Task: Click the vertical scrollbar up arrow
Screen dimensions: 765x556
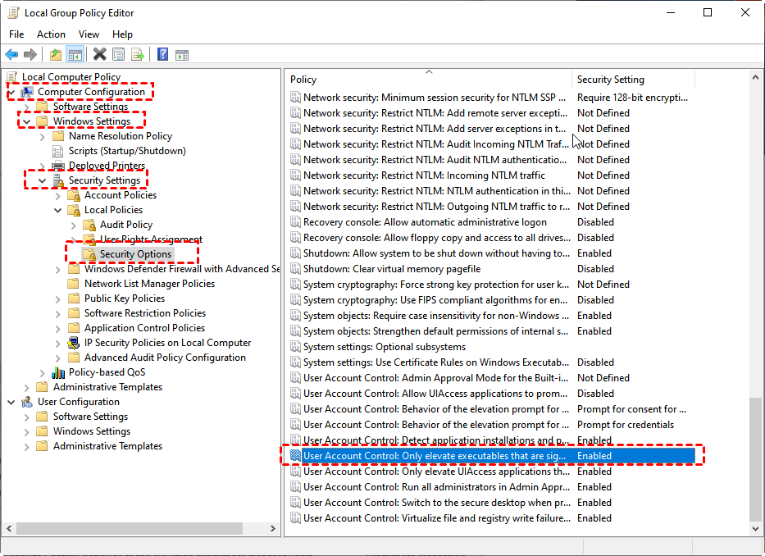Action: tap(756, 77)
